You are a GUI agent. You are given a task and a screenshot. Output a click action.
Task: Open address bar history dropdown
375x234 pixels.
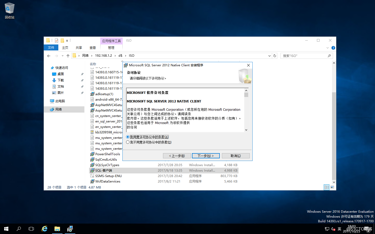(270, 56)
